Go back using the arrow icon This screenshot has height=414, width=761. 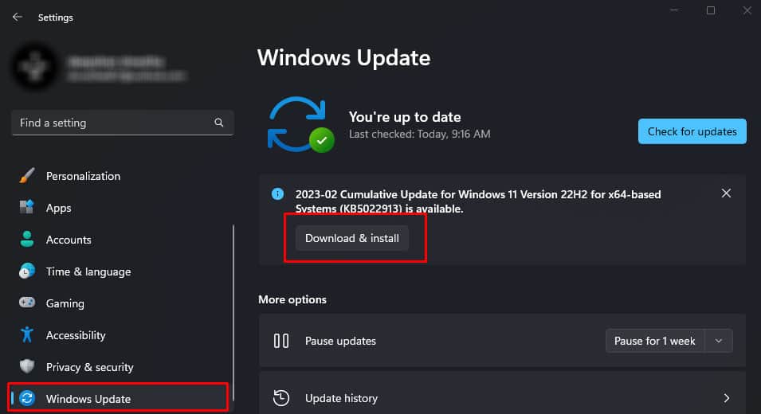[18, 17]
